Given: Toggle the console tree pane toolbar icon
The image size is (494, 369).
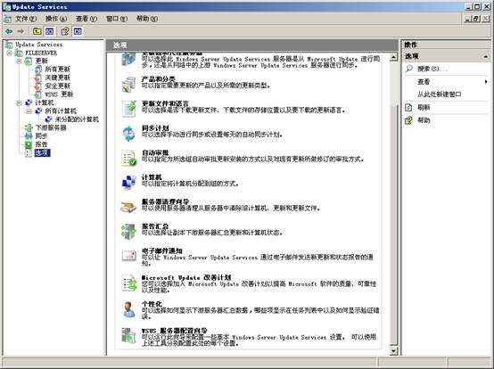Looking at the screenshot, I should coord(50,31).
